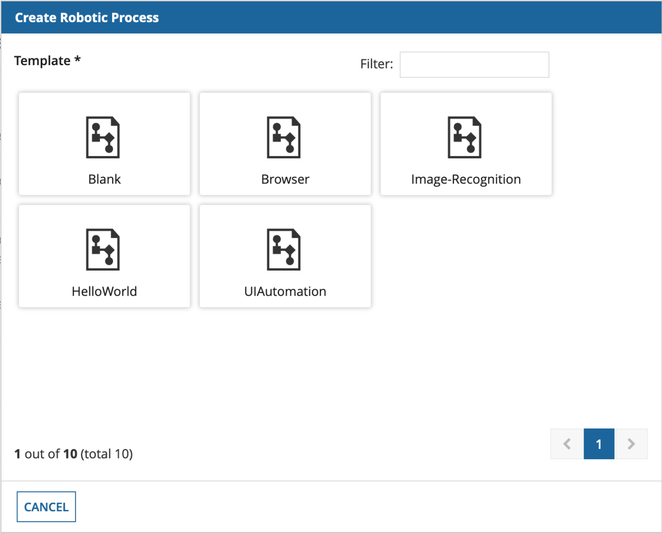This screenshot has width=662, height=533.
Task: Click the HelloWorld template card background
Action: 47,227
